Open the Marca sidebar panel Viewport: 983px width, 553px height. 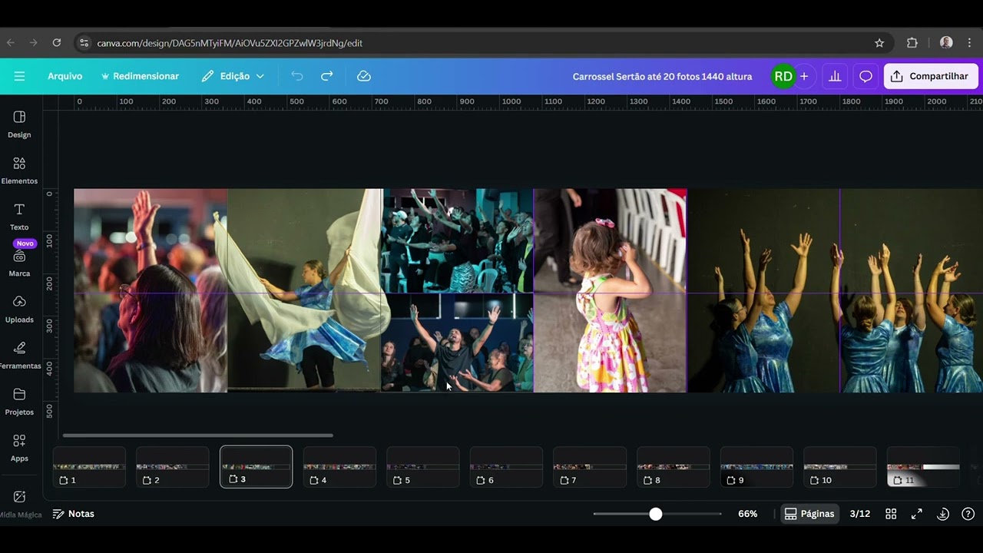pos(19,263)
